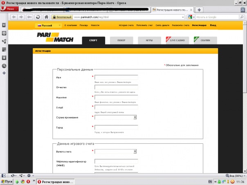Viewport: 247px width, 185px height.
Task: Click the EN language indicator
Action: [210, 182]
